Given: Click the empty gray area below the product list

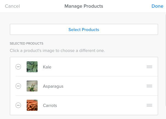Looking at the screenshot, I should click(84, 117).
